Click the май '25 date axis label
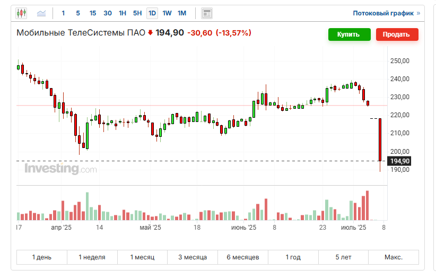 point(150,228)
